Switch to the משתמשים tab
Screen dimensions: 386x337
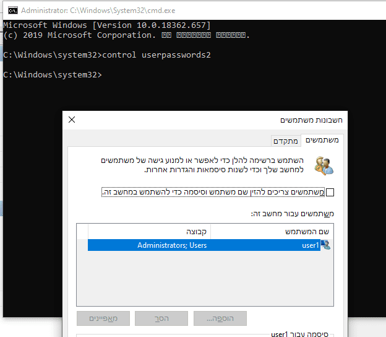322,140
